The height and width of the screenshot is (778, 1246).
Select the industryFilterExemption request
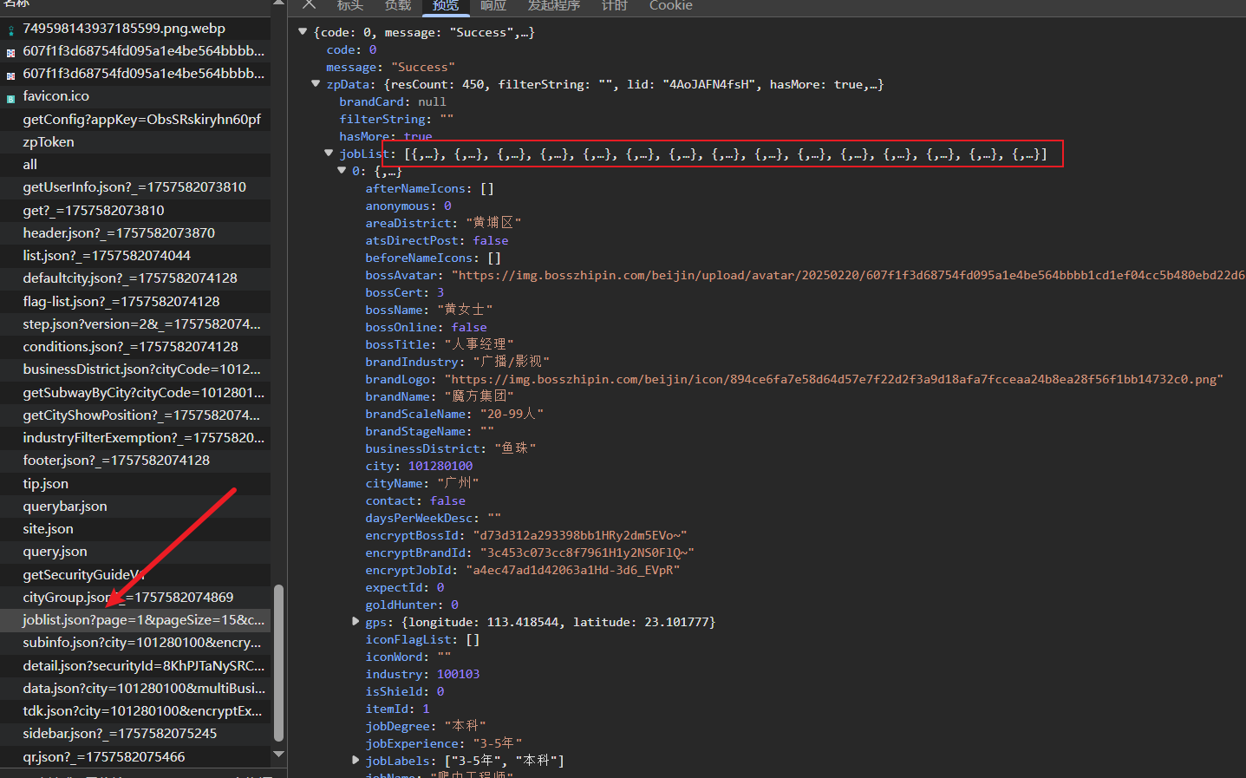(x=135, y=438)
